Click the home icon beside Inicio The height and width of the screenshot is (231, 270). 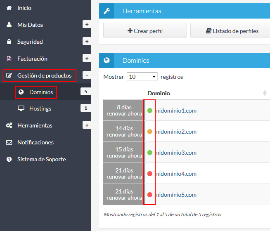(x=9, y=8)
